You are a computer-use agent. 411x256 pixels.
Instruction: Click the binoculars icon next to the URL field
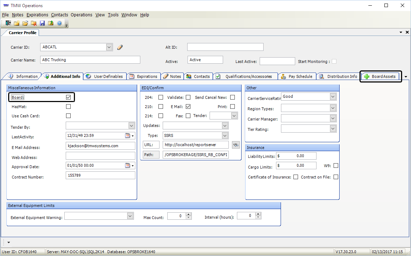click(236, 145)
